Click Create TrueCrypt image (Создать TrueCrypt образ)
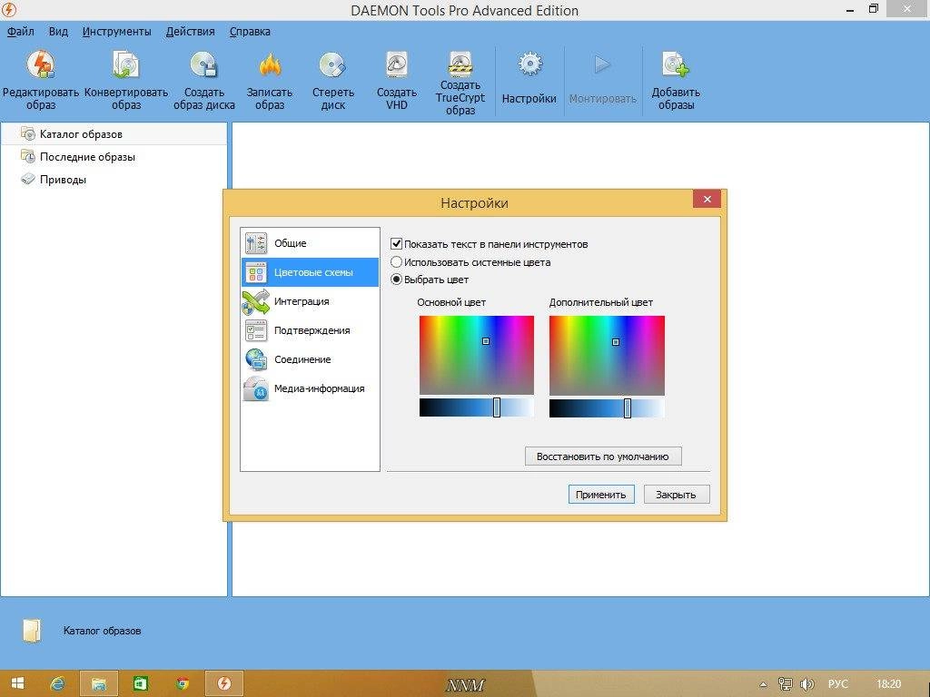Screen dimensions: 930x697 pos(460,64)
